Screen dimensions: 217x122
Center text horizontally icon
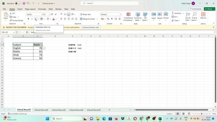[x=65, y=19]
